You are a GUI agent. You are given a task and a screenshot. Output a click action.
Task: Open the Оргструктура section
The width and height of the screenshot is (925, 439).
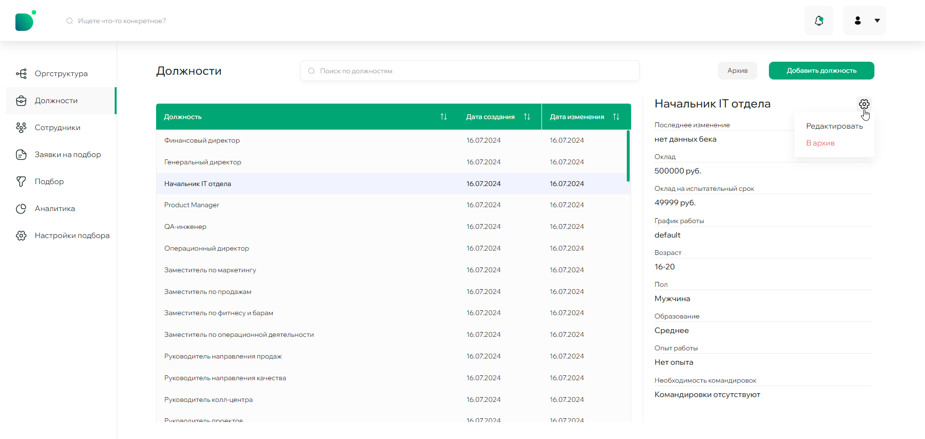click(61, 74)
